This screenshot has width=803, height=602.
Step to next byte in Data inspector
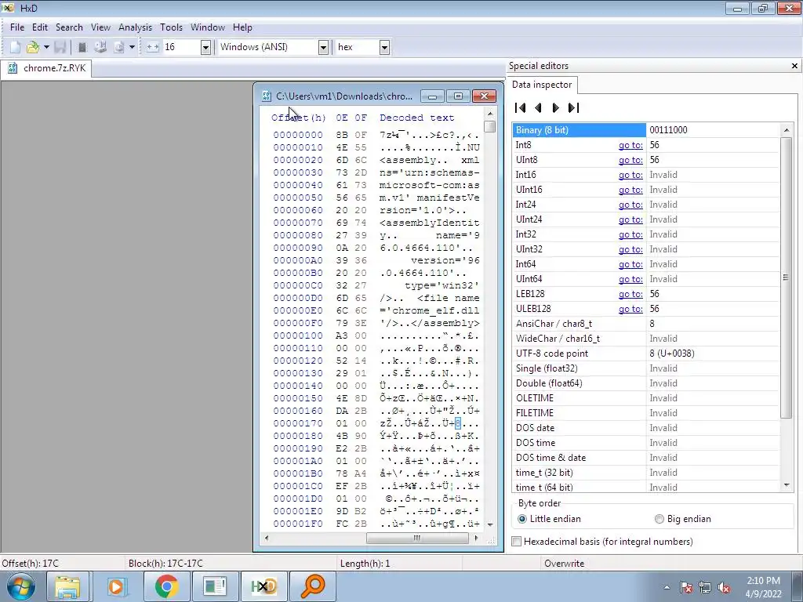pyautogui.click(x=556, y=107)
